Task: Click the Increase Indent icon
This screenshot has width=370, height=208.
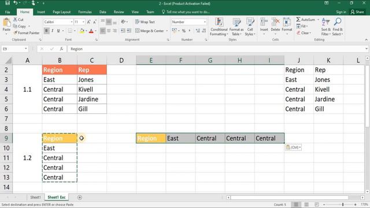Action: coord(129,31)
